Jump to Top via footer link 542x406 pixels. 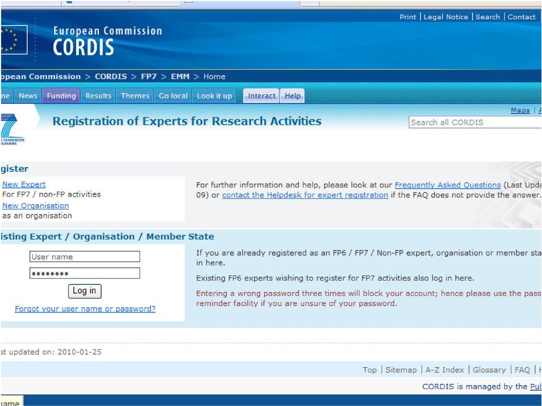pyautogui.click(x=369, y=370)
